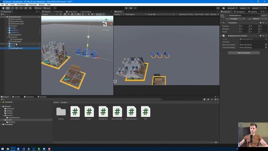
Task: Open the custom editor tools icon
Action: click(30, 8)
